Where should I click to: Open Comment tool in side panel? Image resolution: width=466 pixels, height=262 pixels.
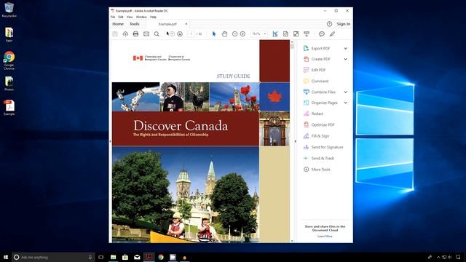click(x=320, y=81)
